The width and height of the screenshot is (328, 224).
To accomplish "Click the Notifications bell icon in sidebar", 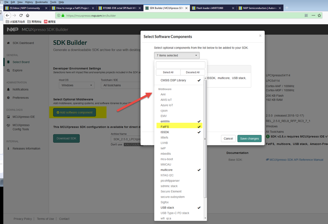I will [x=8, y=90].
